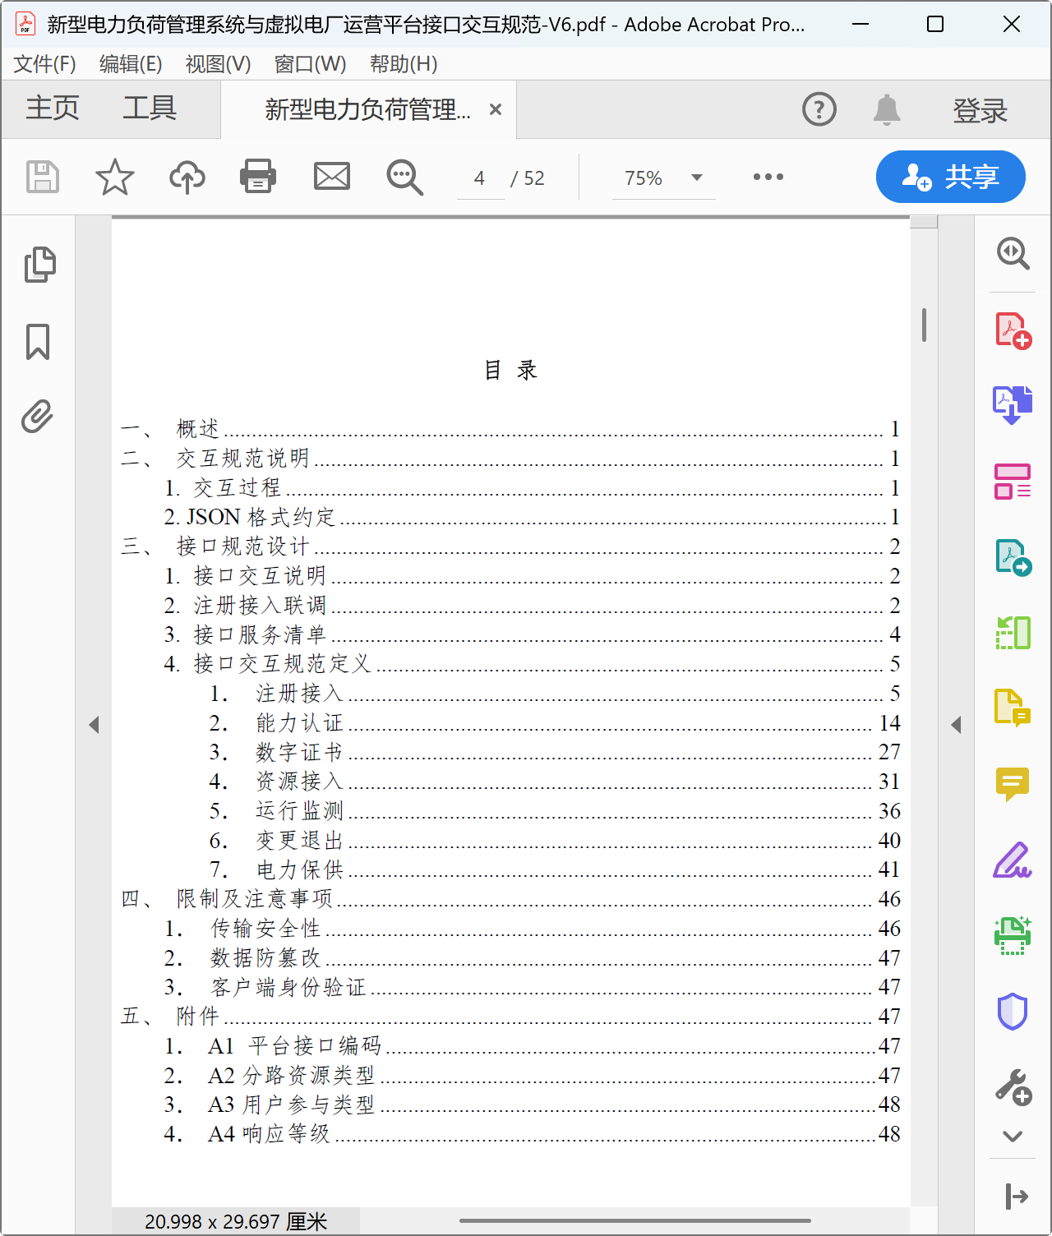
Task: Open the 视图(V) menu
Action: point(218,64)
